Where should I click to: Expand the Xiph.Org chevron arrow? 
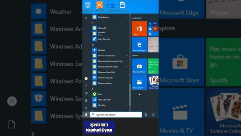(x=127, y=105)
